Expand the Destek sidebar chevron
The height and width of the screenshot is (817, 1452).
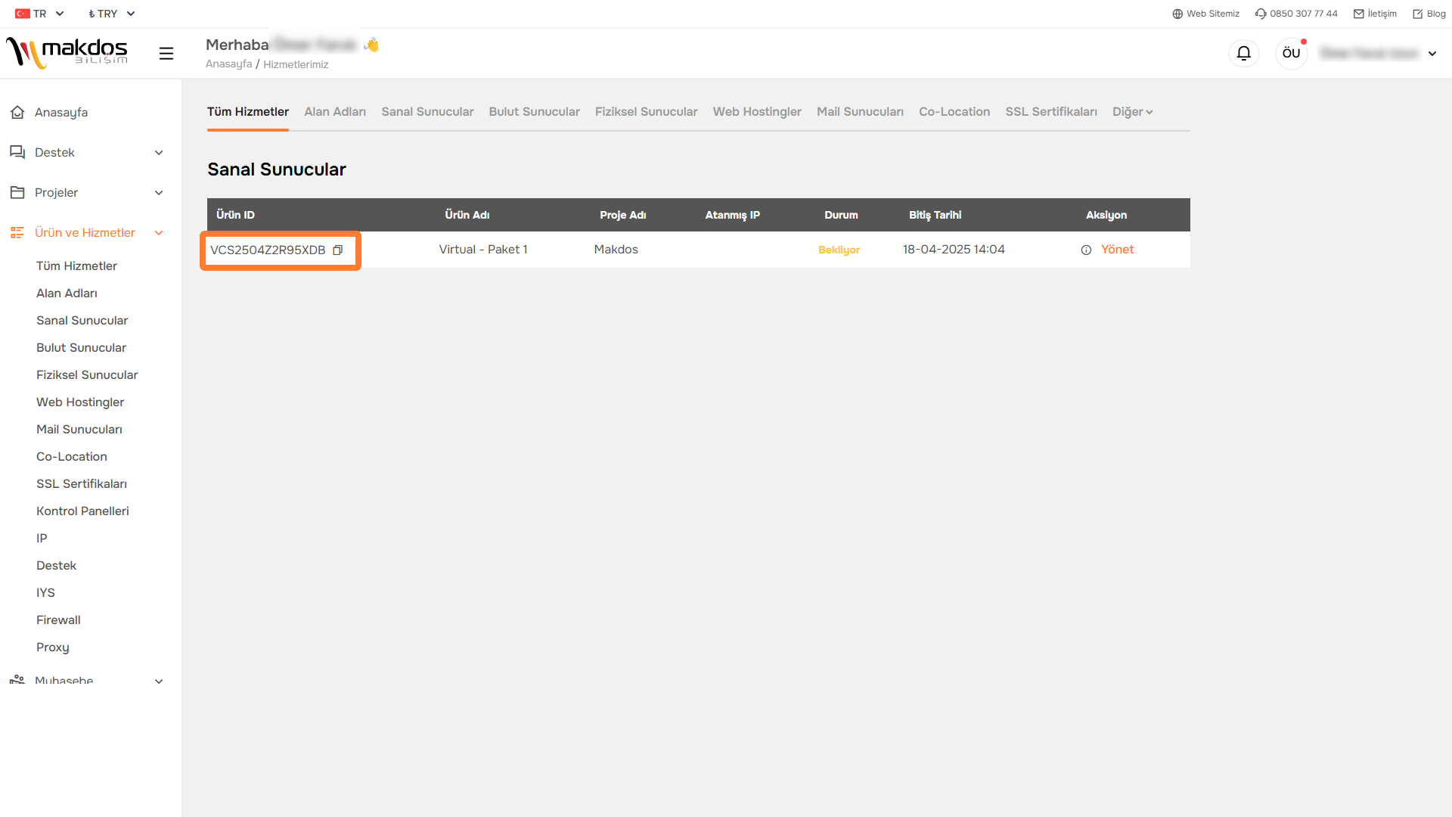click(x=159, y=153)
